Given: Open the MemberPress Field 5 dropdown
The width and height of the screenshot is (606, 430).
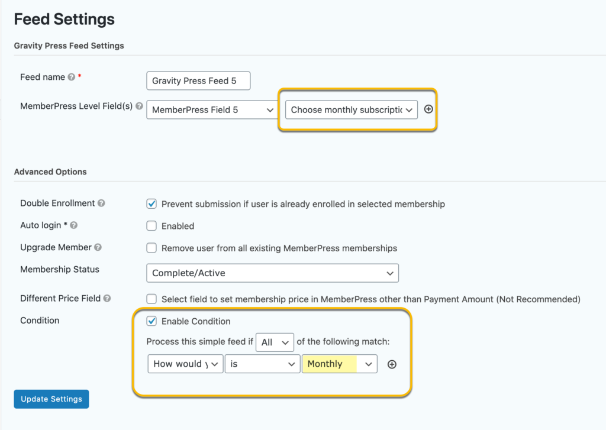Looking at the screenshot, I should [x=212, y=110].
